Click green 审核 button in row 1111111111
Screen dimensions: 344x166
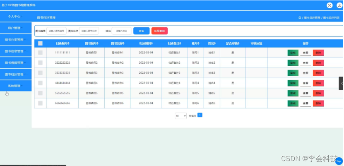coord(293,53)
